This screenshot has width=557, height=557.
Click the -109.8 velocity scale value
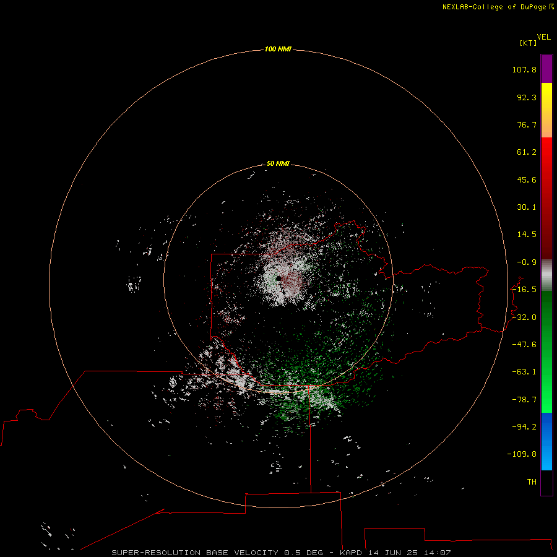tap(522, 454)
